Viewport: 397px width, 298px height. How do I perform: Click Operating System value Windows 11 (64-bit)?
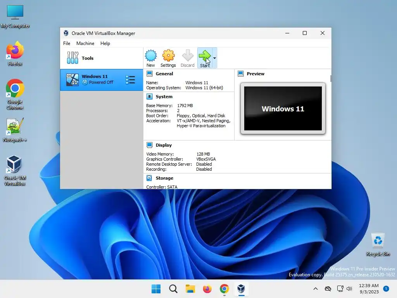click(204, 88)
